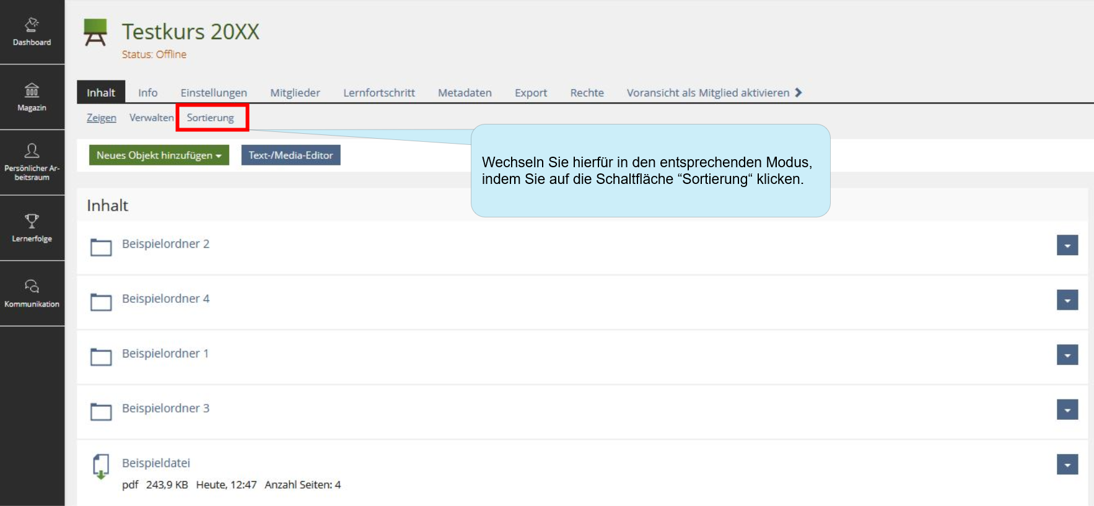Screen dimensions: 1094x506
Task: Open actions dropdown for Beispielordner 1
Action: point(1067,355)
